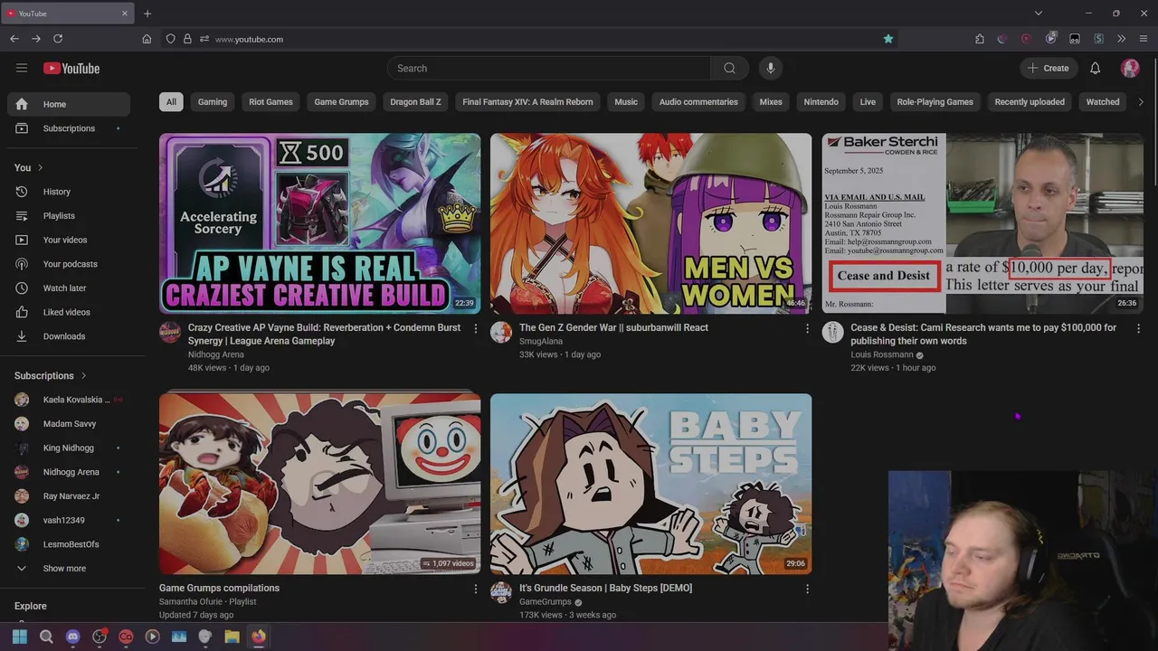Open the AP Vayne video's three-dot menu
This screenshot has height=651, width=1158.
click(x=476, y=328)
